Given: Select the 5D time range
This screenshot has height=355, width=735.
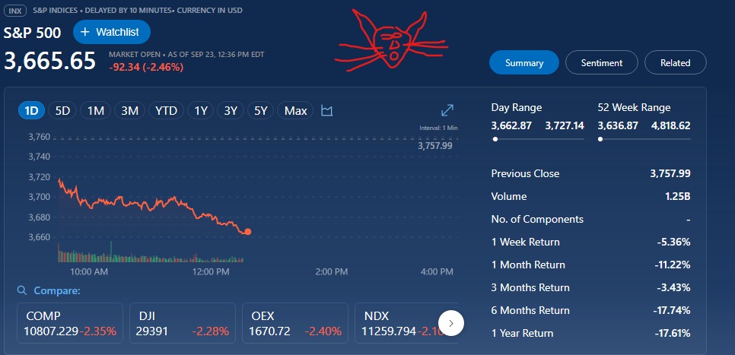Looking at the screenshot, I should 62,111.
